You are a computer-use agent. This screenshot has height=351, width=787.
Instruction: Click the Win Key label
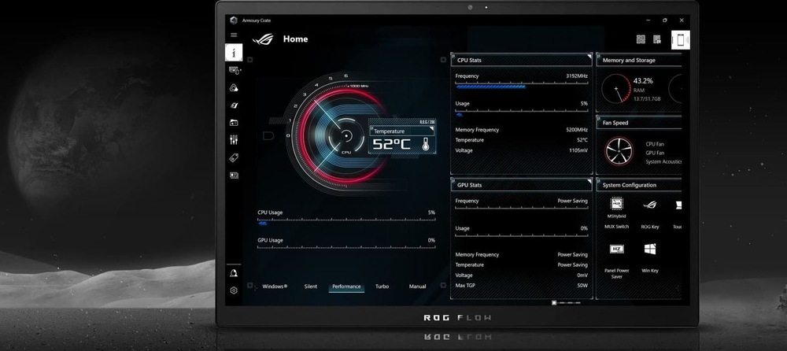[x=650, y=272]
